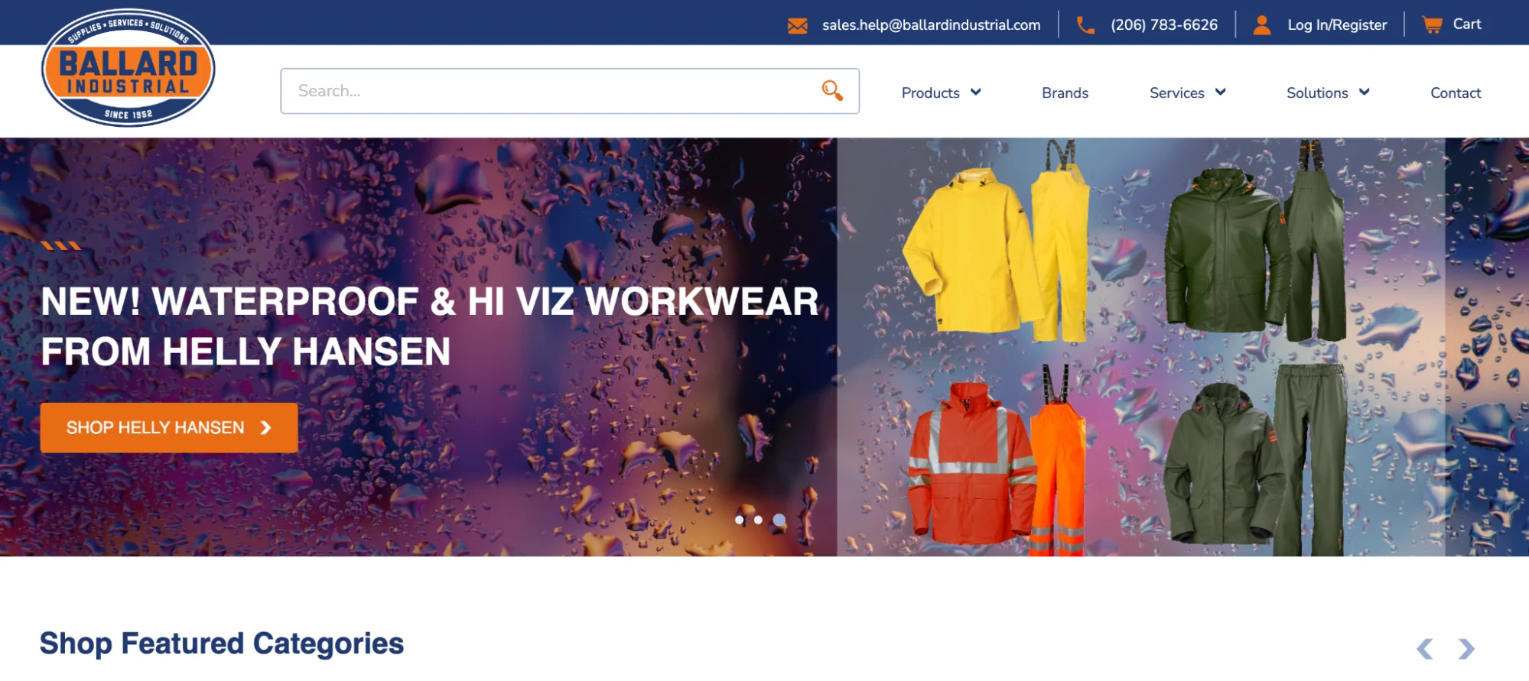Click the Helly Hansen workwear banner headline
Viewport: 1529px width, 681px height.
click(429, 326)
